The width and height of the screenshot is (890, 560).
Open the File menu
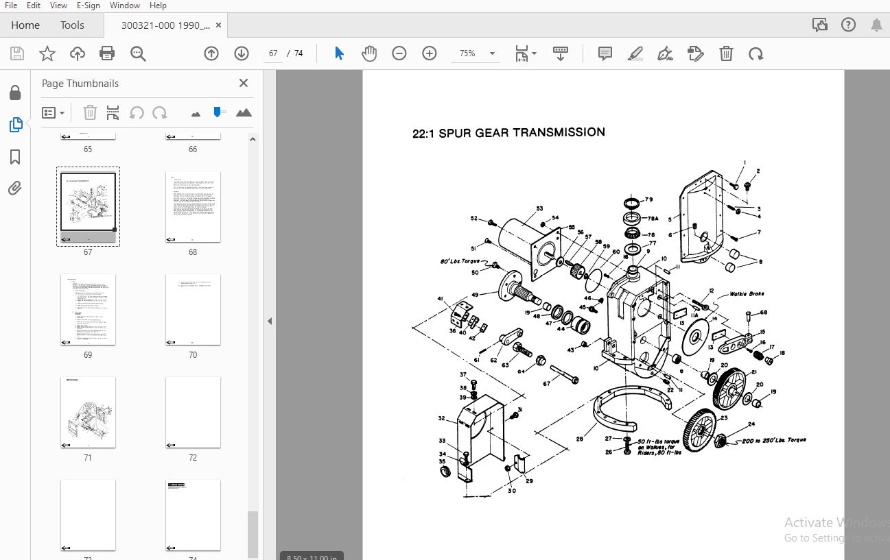11,5
